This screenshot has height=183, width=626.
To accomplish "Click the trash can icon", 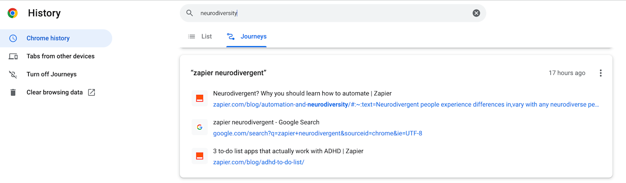I will click(13, 92).
